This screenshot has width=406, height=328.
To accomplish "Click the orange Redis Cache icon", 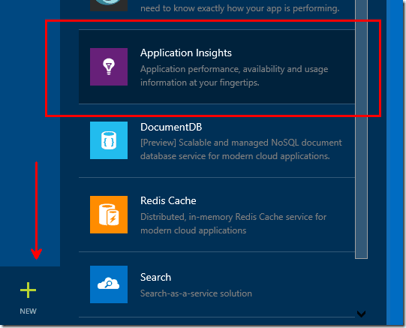I will [x=109, y=215].
